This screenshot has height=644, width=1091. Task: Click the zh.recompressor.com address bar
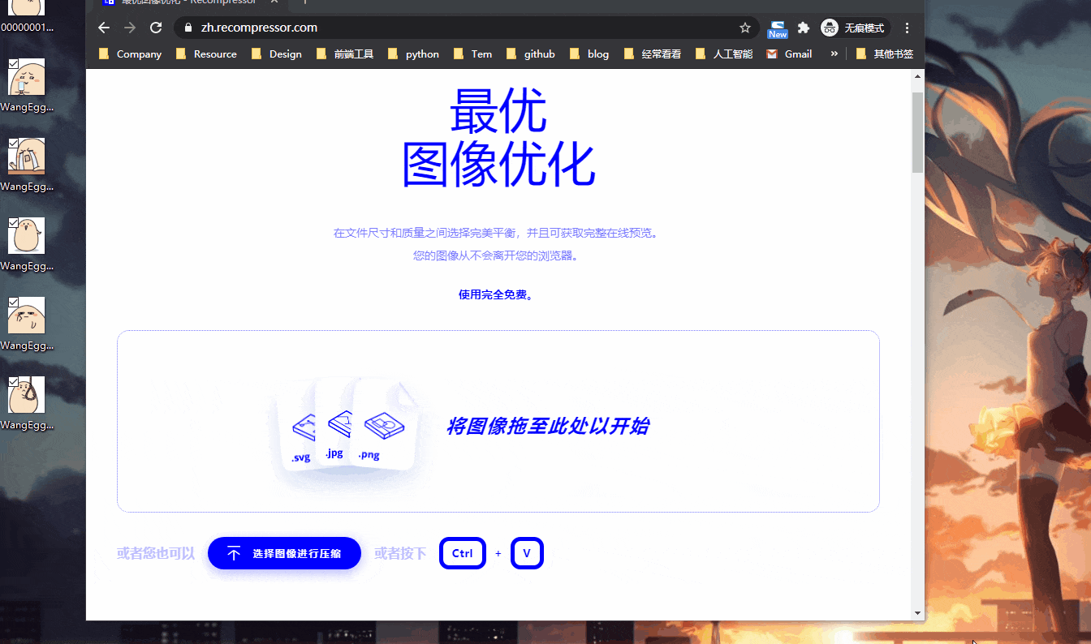pos(467,28)
